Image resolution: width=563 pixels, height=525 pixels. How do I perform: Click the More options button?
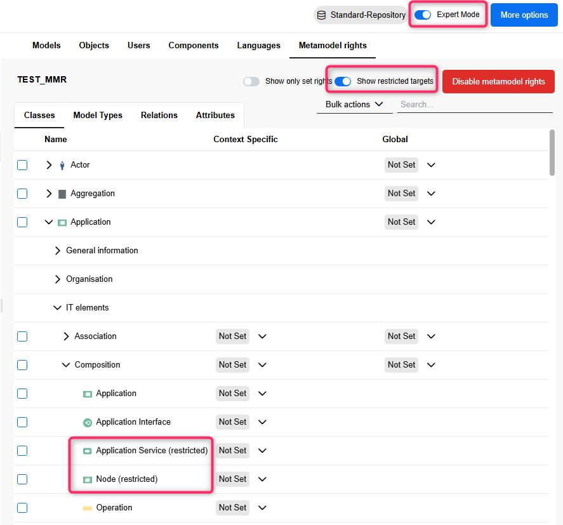[524, 15]
